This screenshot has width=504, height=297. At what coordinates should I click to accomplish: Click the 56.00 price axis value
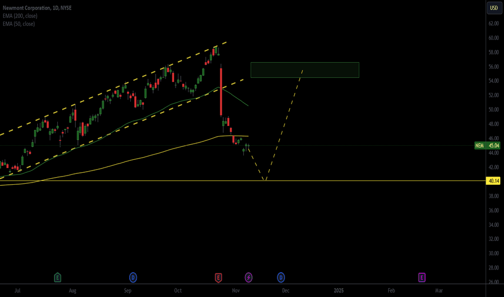(494, 67)
